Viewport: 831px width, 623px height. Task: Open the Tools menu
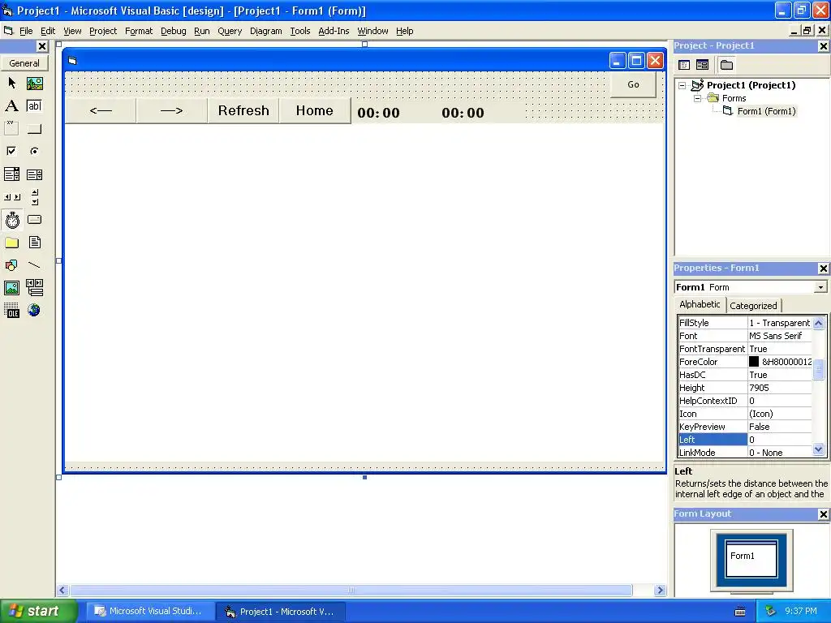[x=300, y=32]
